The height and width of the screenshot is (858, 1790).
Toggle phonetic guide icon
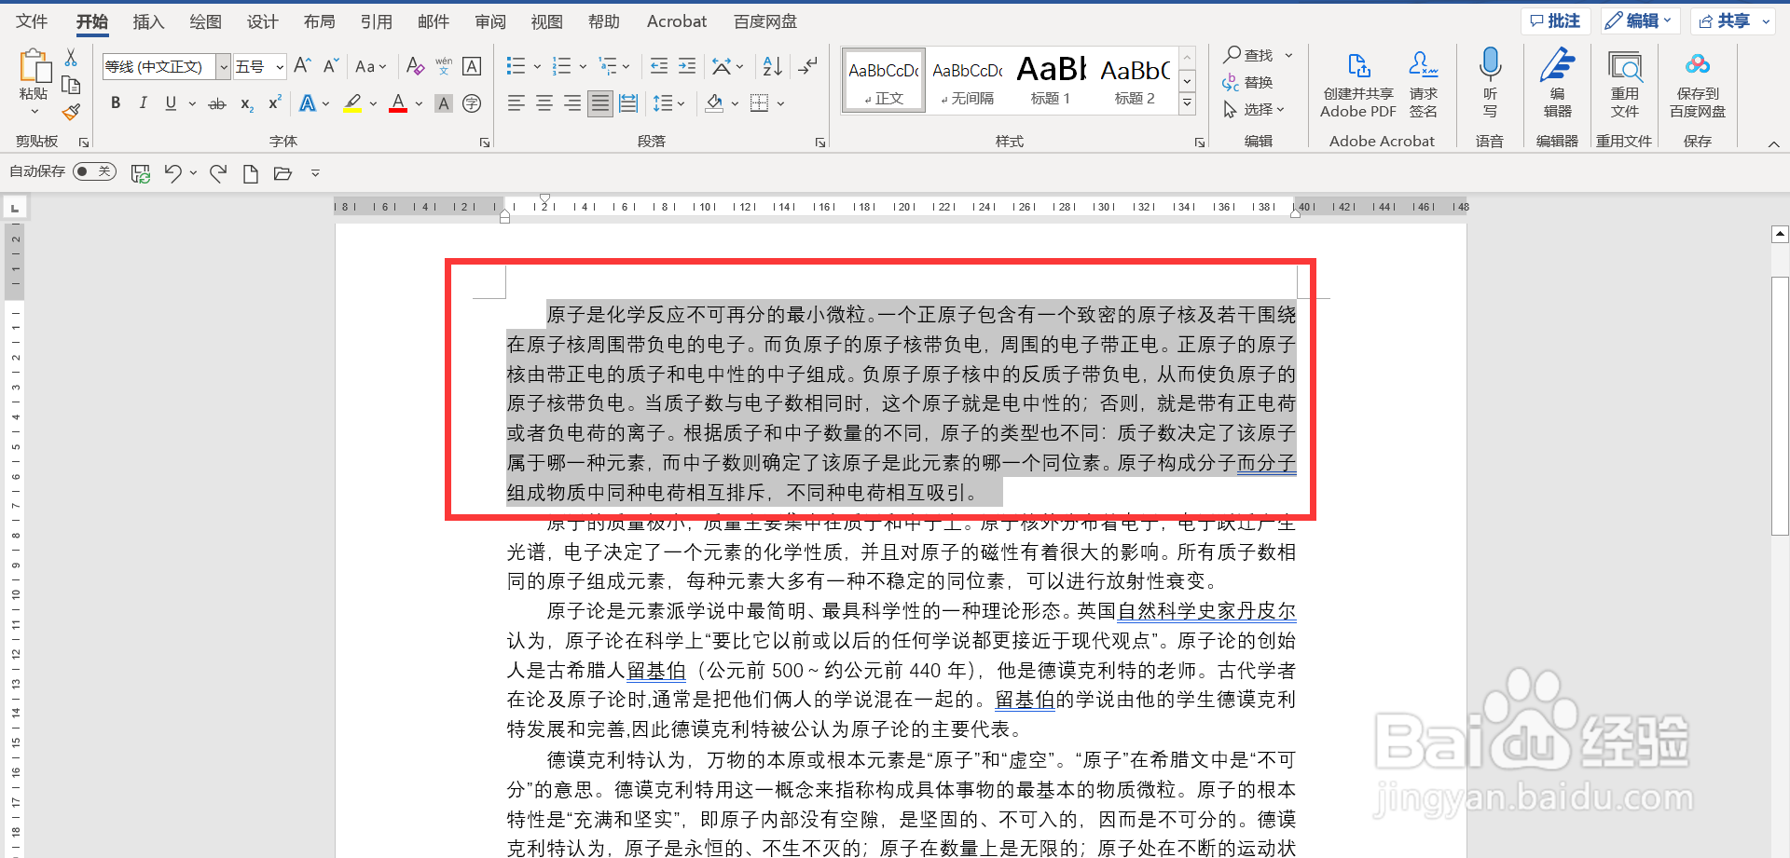pos(444,66)
